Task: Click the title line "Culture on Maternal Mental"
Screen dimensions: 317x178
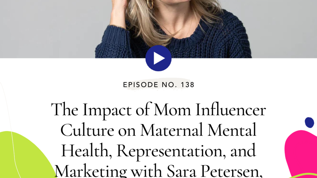Action: (159, 130)
